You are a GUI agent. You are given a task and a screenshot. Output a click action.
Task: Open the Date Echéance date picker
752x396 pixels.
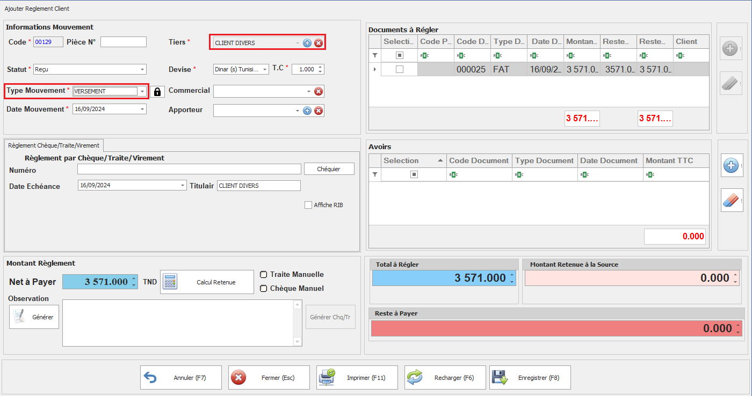click(x=183, y=186)
